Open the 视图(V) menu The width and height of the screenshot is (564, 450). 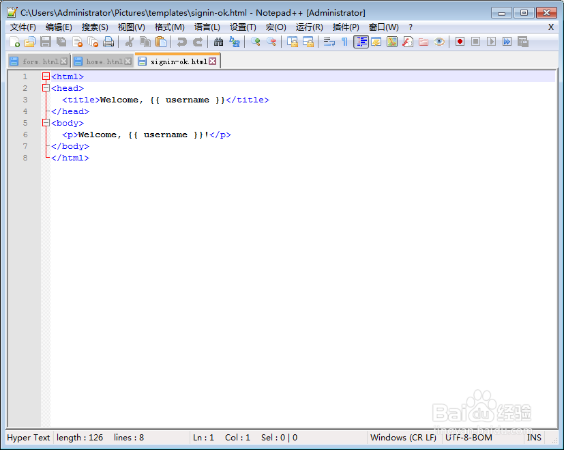click(x=132, y=27)
